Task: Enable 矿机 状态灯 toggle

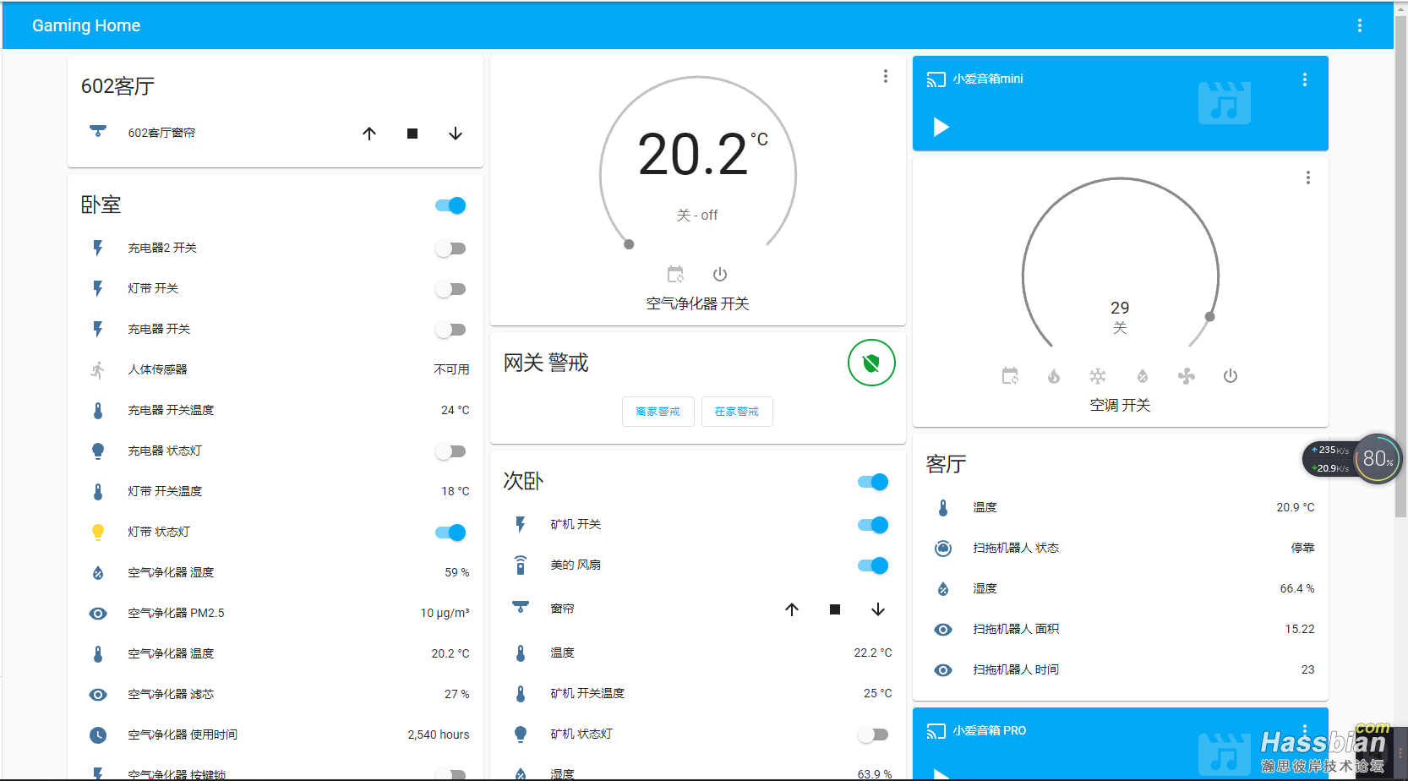Action: click(x=873, y=735)
